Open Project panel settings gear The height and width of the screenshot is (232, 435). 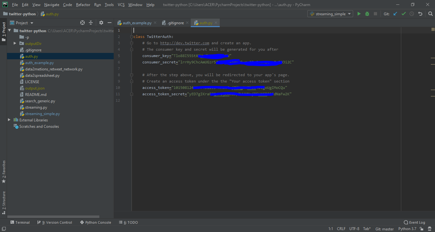101,23
